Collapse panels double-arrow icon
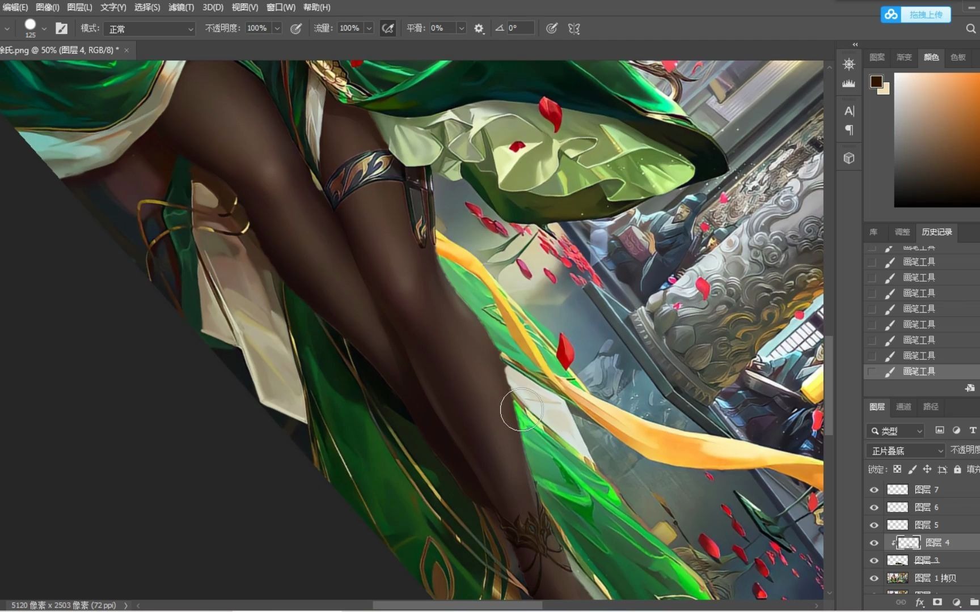Image resolution: width=980 pixels, height=612 pixels. 855,45
